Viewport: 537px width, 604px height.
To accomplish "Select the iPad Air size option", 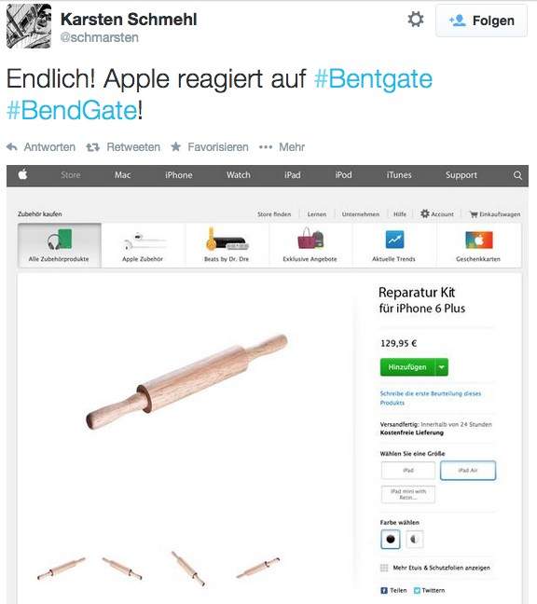I will pos(468,471).
